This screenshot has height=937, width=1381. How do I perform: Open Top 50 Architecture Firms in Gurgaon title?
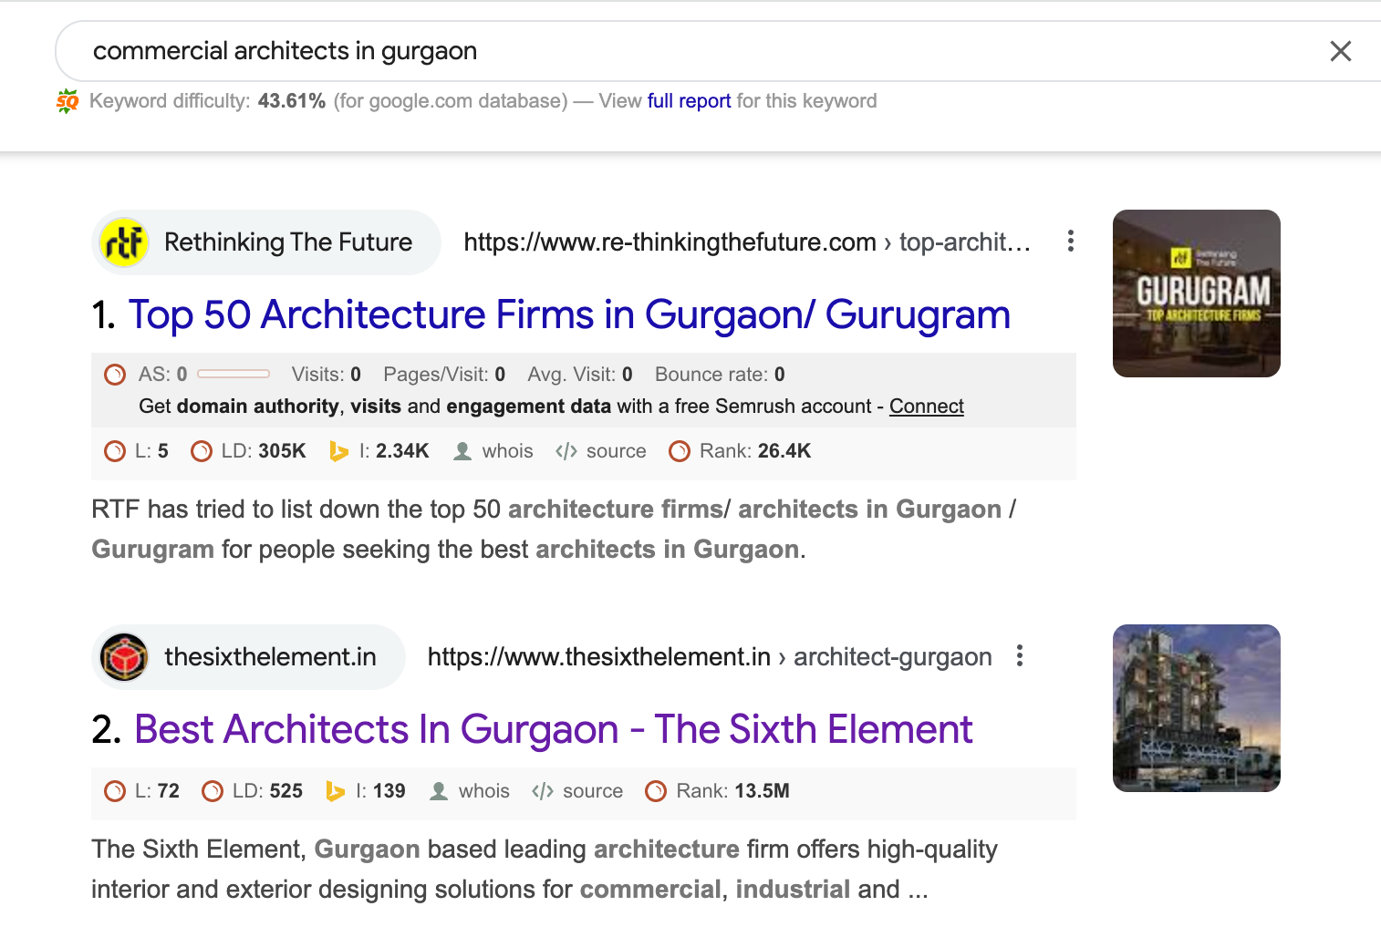569,315
